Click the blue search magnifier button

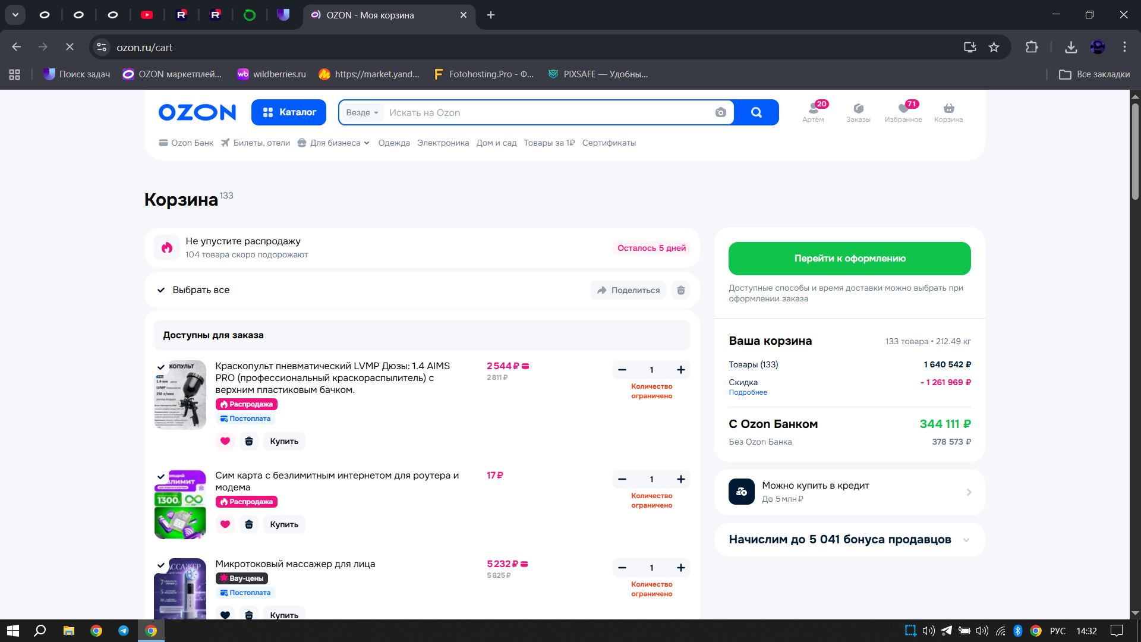[x=756, y=112]
